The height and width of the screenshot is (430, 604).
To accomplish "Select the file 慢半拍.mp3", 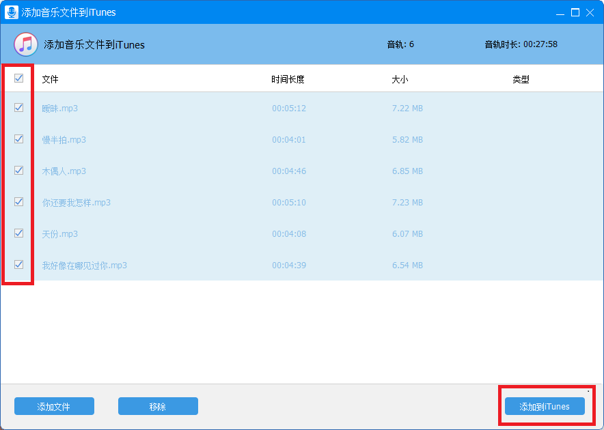I will click(64, 140).
